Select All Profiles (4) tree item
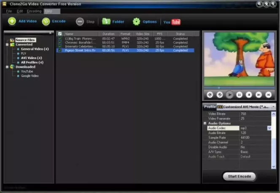 [32, 62]
